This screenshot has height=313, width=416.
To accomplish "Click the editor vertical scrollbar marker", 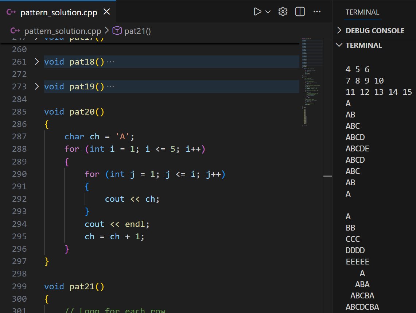I will click(328, 176).
